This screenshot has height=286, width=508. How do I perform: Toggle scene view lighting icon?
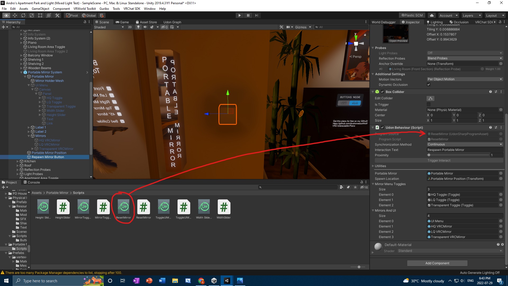(138, 27)
